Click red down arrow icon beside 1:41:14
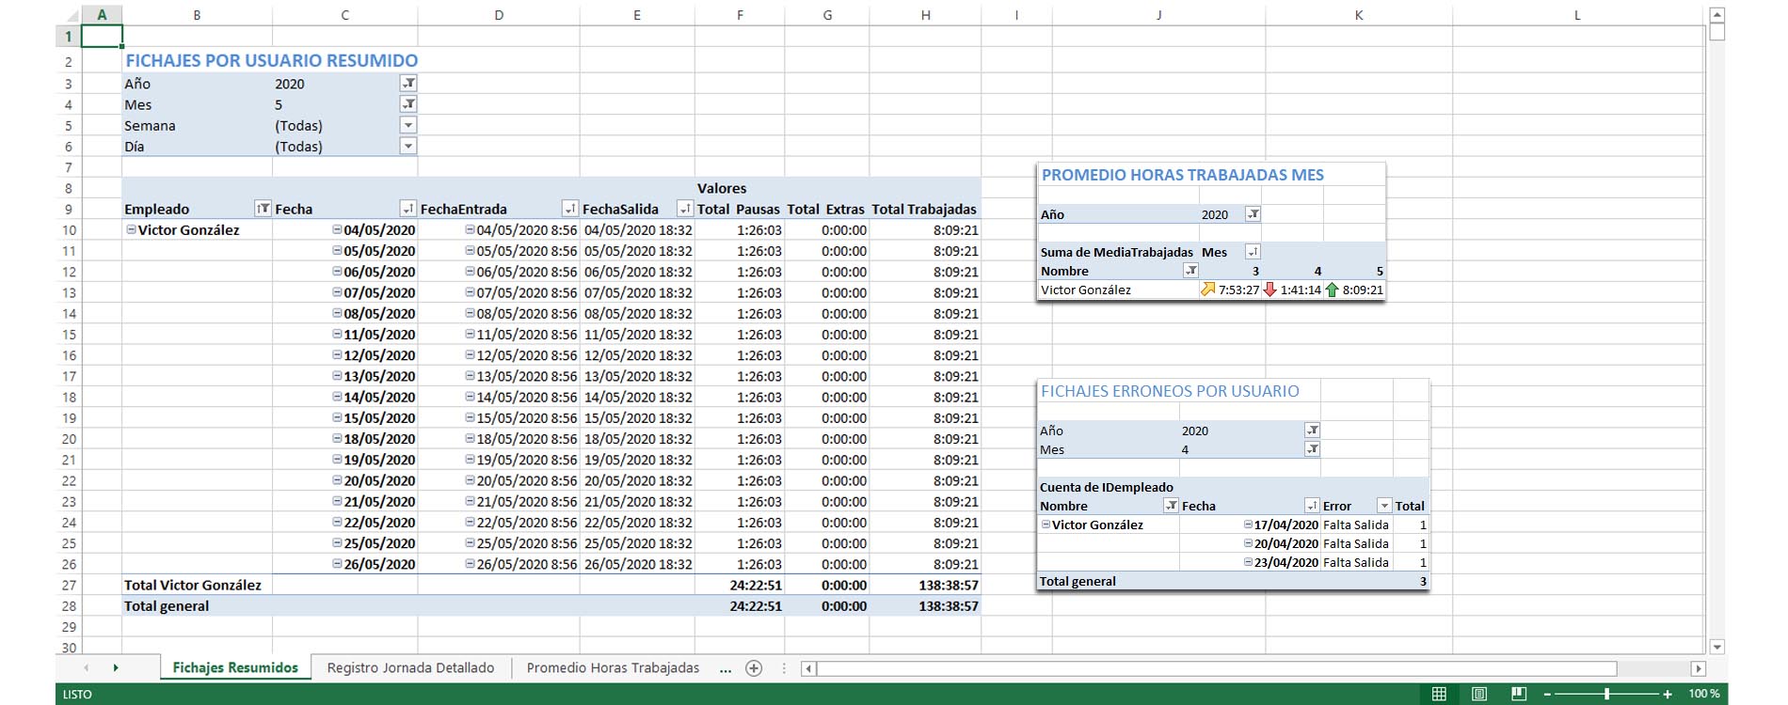Image resolution: width=1788 pixels, height=705 pixels. (x=1269, y=290)
